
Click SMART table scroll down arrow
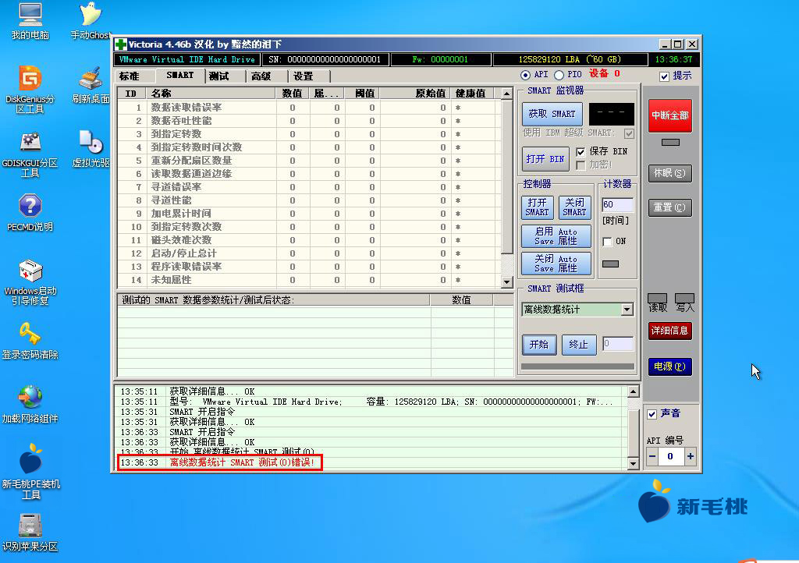point(506,282)
